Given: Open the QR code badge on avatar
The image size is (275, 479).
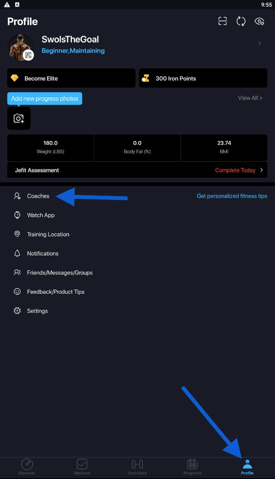Looking at the screenshot, I should click(x=28, y=55).
